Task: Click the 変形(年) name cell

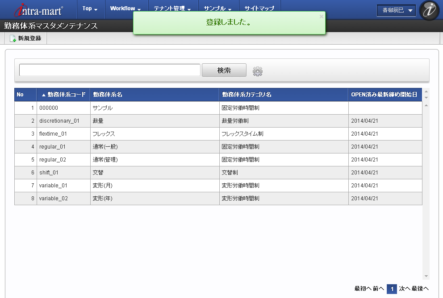Action: [155, 199]
